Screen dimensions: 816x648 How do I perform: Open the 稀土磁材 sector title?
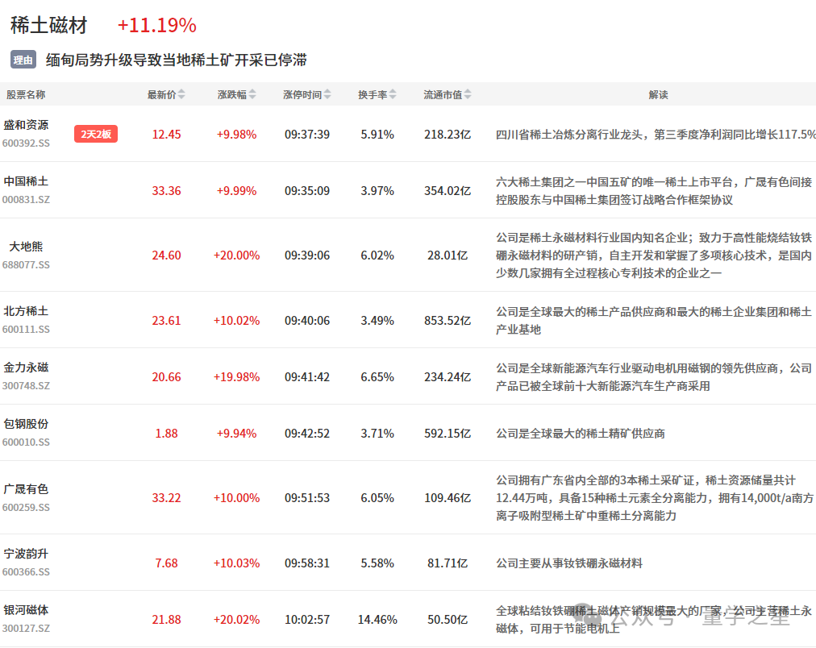coord(49,25)
